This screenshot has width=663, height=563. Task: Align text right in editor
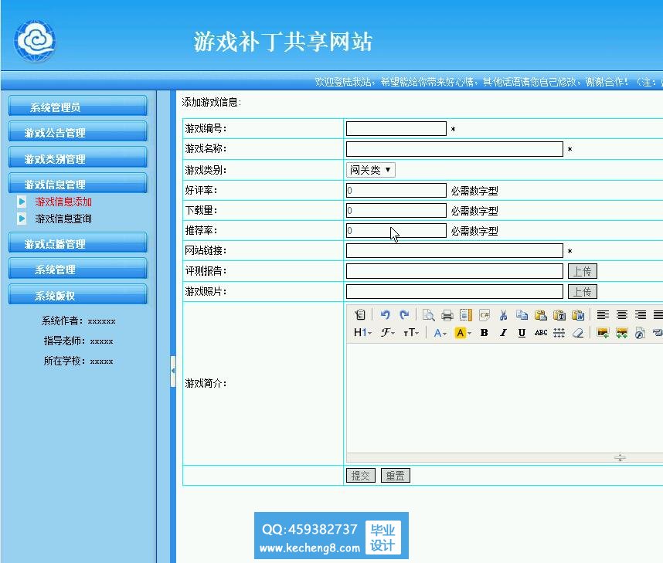[x=640, y=315]
